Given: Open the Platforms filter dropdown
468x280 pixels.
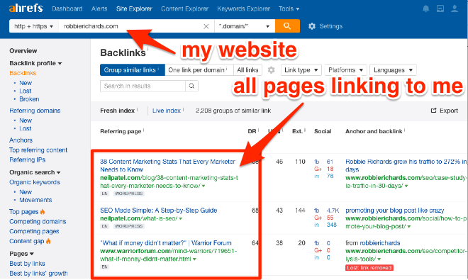Looking at the screenshot, I should point(345,70).
